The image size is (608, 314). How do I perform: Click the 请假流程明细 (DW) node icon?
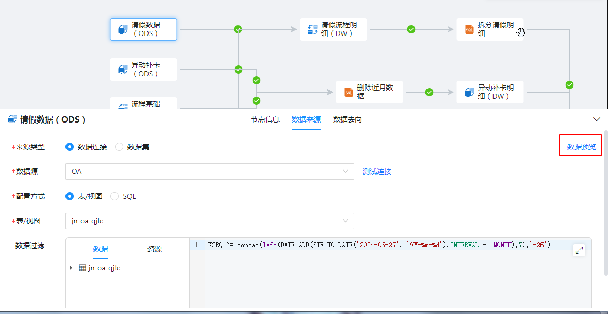pos(313,29)
